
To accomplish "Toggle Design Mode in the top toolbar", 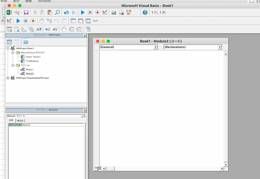I will pos(105,12).
